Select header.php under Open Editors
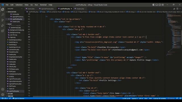The width and height of the screenshot is (182, 102). tap(16, 22)
